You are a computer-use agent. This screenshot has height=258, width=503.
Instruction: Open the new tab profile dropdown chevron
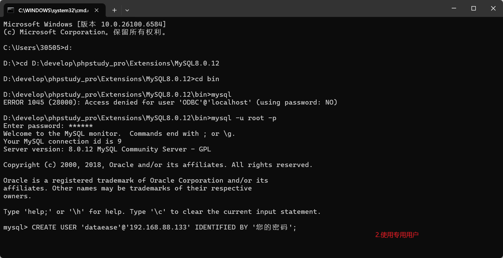127,11
